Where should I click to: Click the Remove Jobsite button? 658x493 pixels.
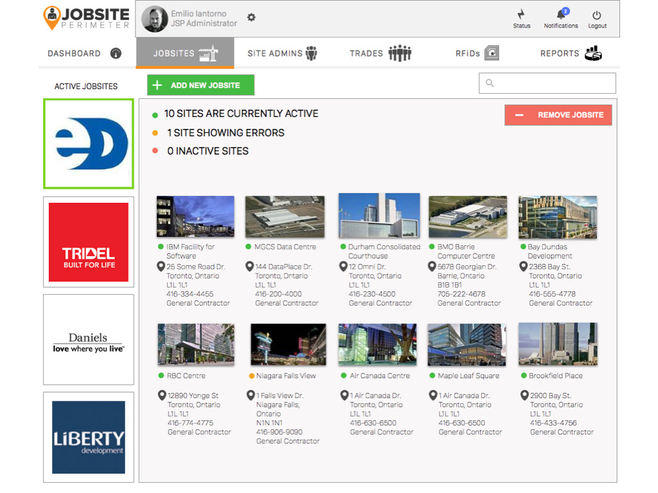coord(558,115)
